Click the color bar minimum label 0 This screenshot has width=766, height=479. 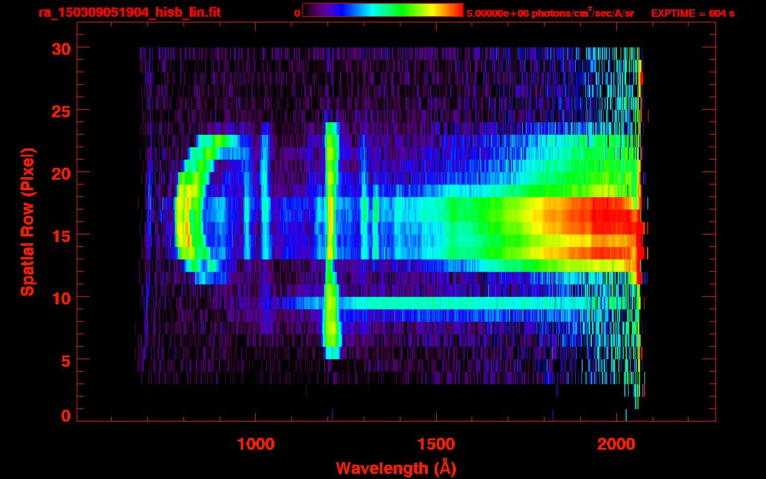pos(297,13)
